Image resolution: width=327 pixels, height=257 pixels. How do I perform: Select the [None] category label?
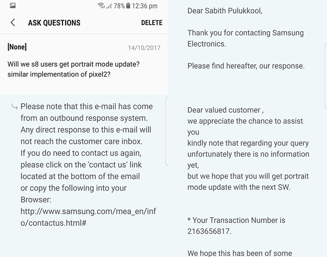click(17, 47)
